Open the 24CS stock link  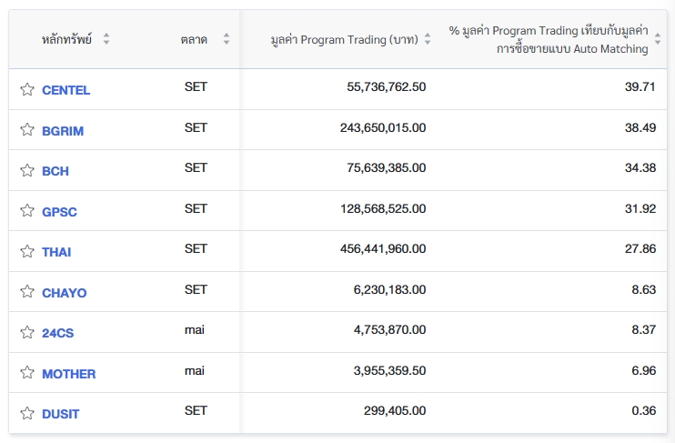pos(58,333)
